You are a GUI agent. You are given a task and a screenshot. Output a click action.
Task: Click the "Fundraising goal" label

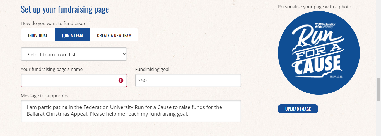tap(152, 69)
